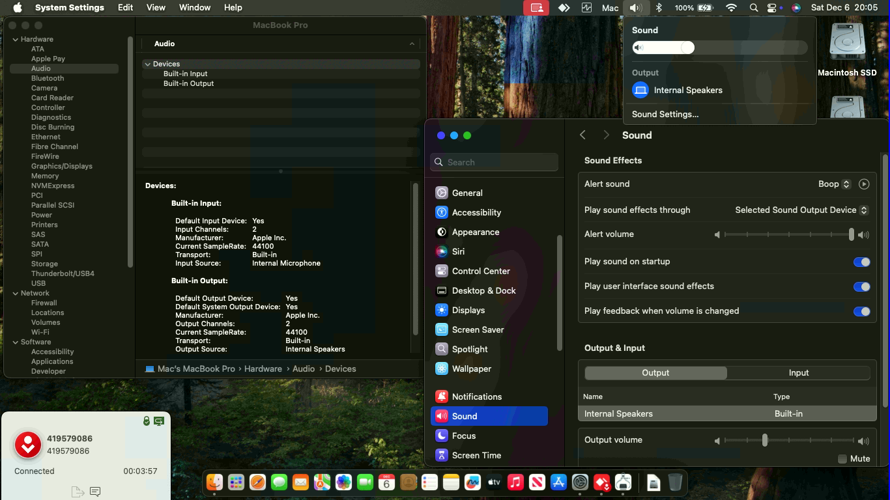890x500 pixels.
Task: Open the Alert sound Boop dropdown
Action: (x=834, y=184)
